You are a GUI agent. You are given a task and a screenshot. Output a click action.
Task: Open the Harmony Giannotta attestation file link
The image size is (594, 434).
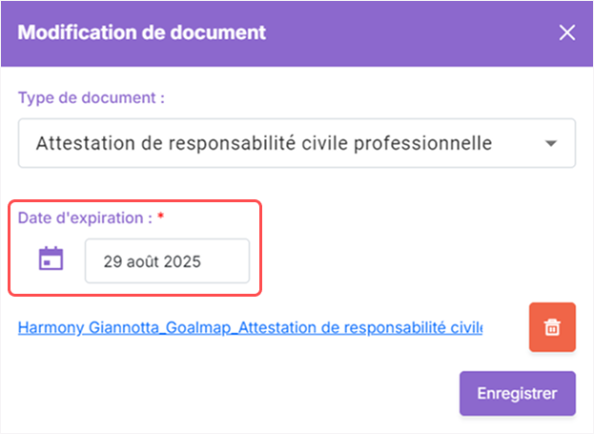[x=250, y=327]
